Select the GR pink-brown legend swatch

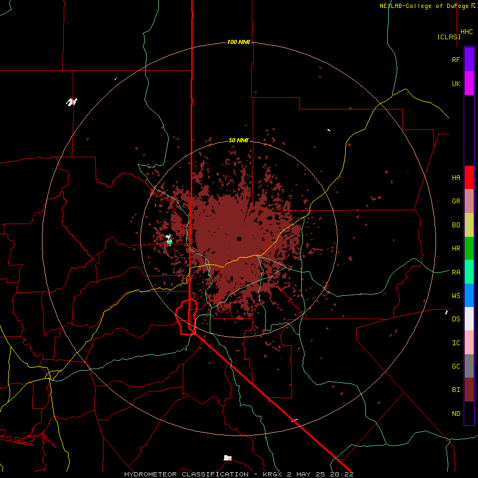click(x=469, y=201)
